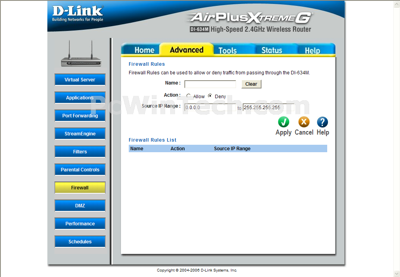Viewport: 400px width, 277px height.
Task: Open the StreamEngine page
Action: (x=80, y=134)
